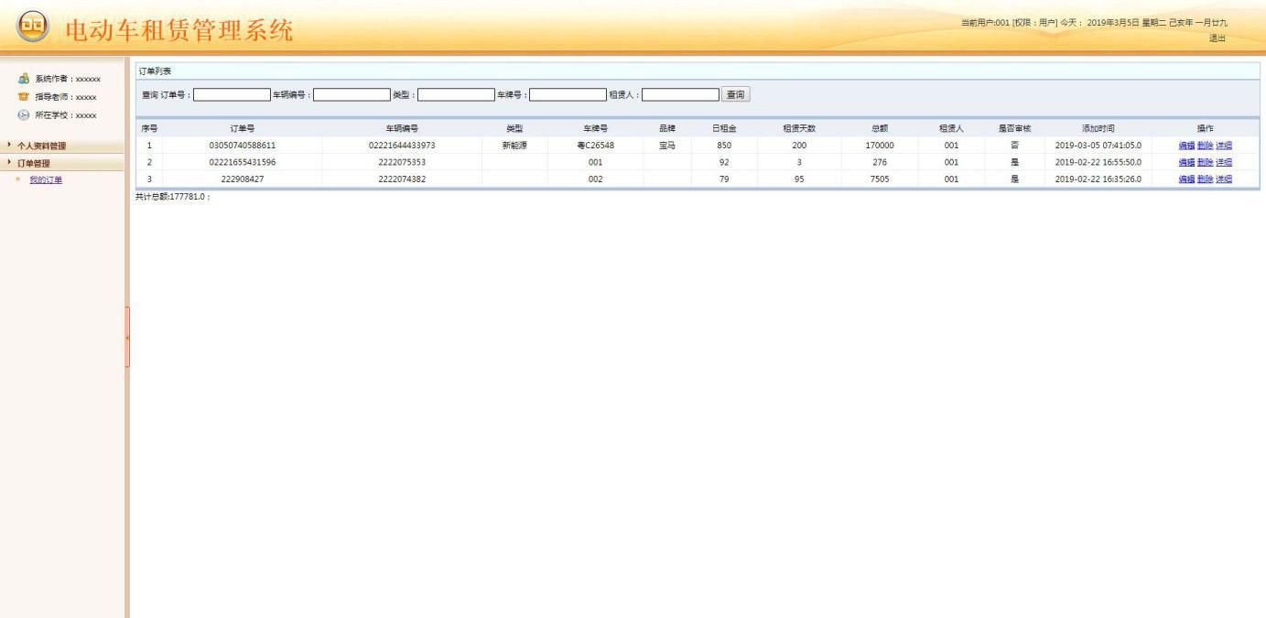View details of order 02221655431596 via 详细
This screenshot has height=618, width=1266.
1224,162
